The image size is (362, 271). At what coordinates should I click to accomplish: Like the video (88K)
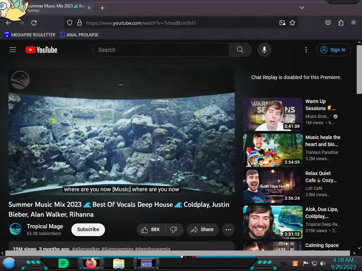151,229
